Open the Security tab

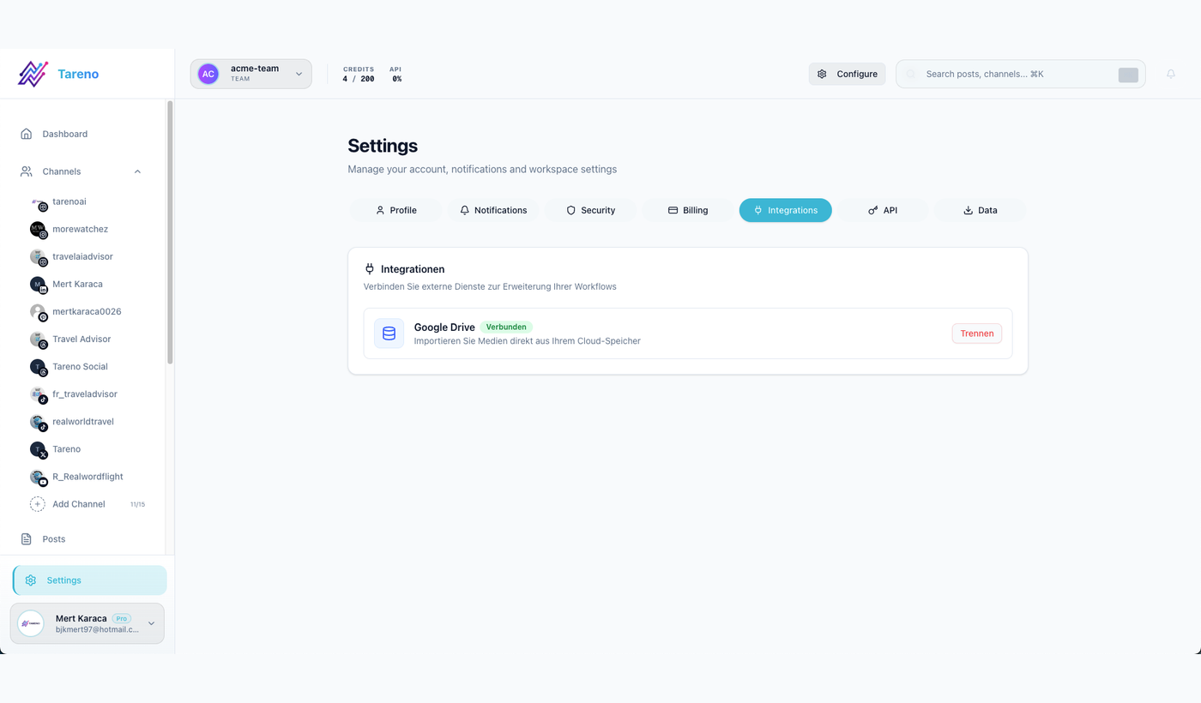click(x=590, y=210)
